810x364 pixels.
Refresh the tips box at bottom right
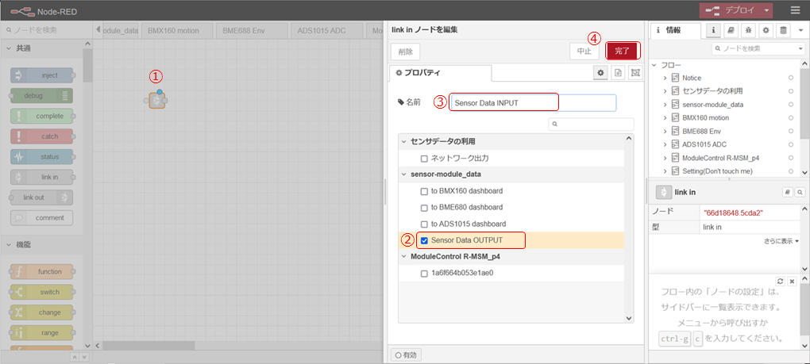pyautogui.click(x=781, y=282)
